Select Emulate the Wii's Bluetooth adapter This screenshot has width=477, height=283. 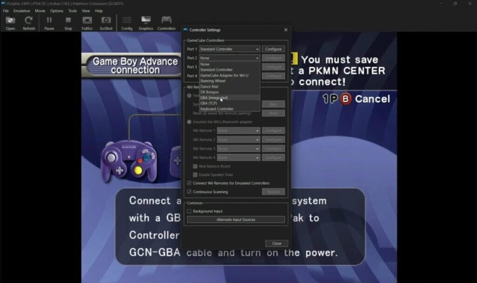(x=189, y=121)
